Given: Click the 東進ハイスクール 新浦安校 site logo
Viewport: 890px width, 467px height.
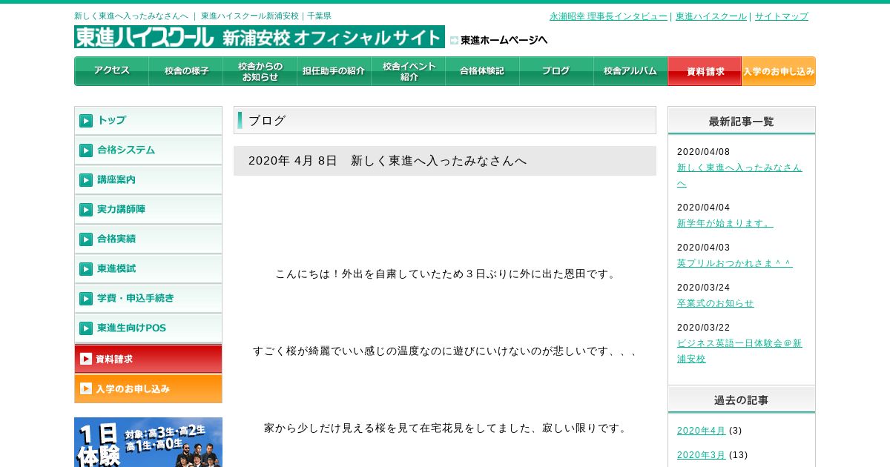Looking at the screenshot, I should (x=260, y=37).
